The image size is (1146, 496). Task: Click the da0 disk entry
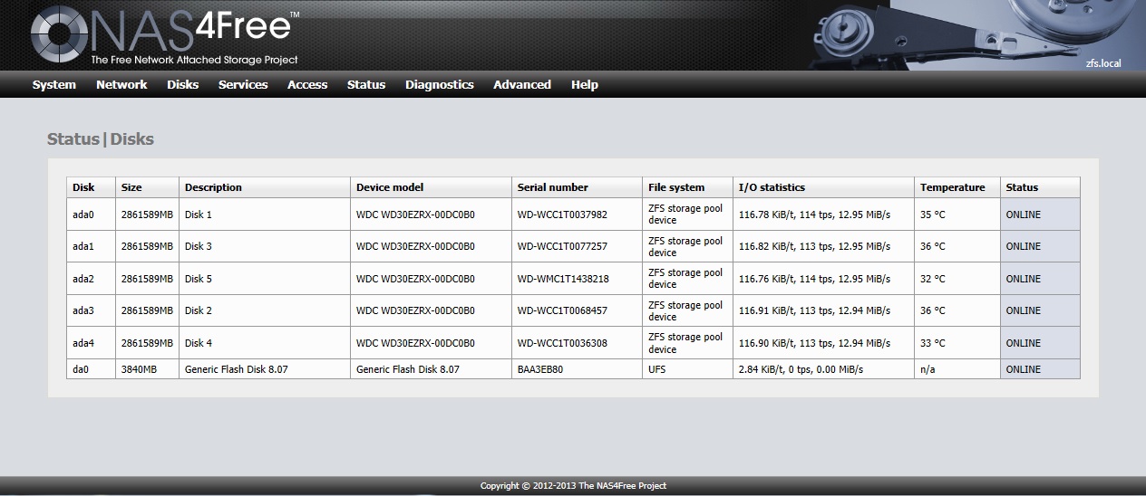point(81,369)
